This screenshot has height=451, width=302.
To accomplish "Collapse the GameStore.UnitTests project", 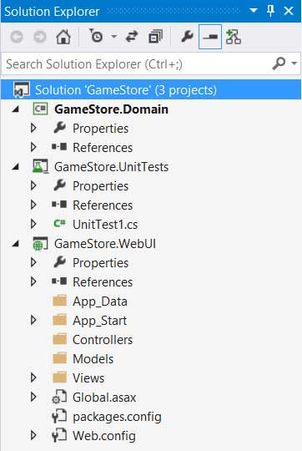I will point(16,167).
